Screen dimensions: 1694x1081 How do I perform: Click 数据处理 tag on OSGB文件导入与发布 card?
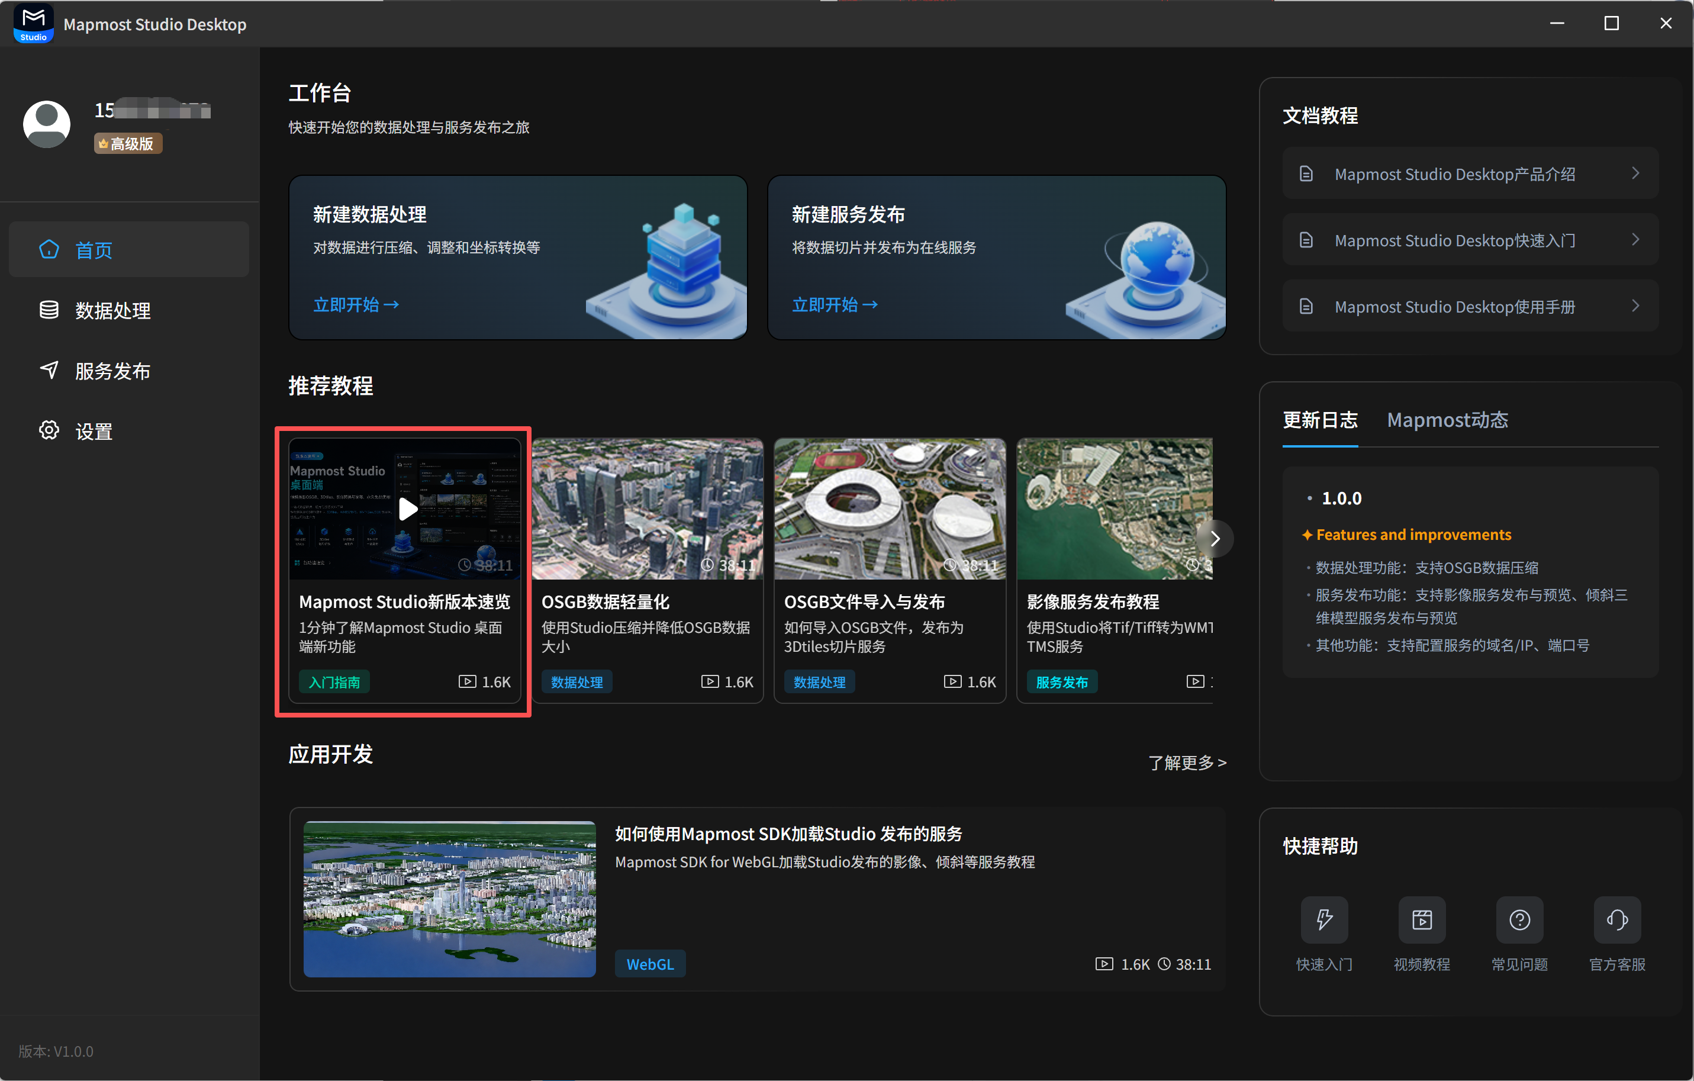[x=820, y=682]
